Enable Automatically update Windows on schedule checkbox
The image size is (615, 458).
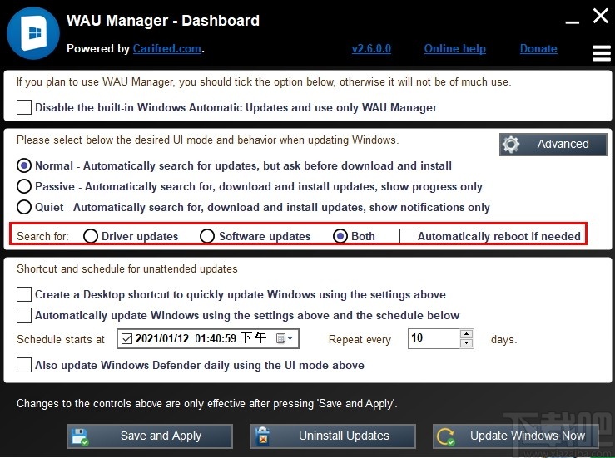[x=24, y=315]
